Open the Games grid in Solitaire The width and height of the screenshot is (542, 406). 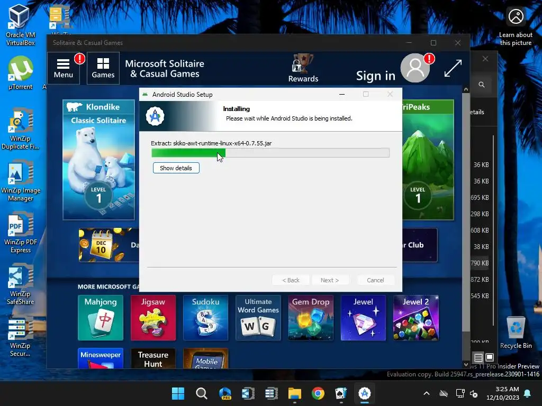[x=103, y=68]
